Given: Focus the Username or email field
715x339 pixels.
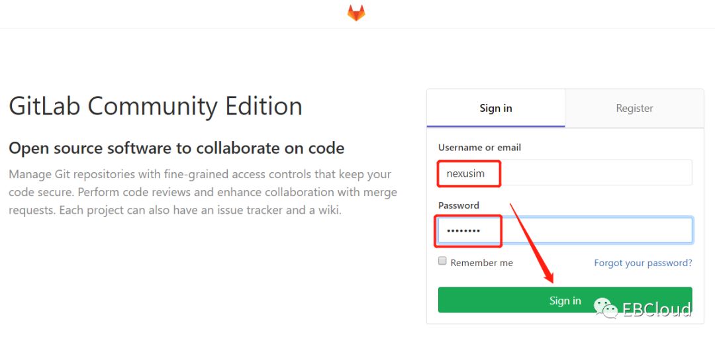Looking at the screenshot, I should click(x=596, y=173).
